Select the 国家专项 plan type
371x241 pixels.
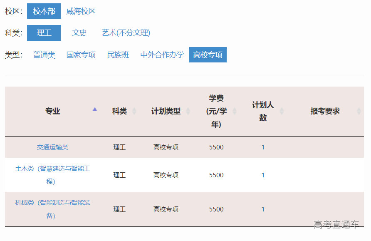click(81, 55)
